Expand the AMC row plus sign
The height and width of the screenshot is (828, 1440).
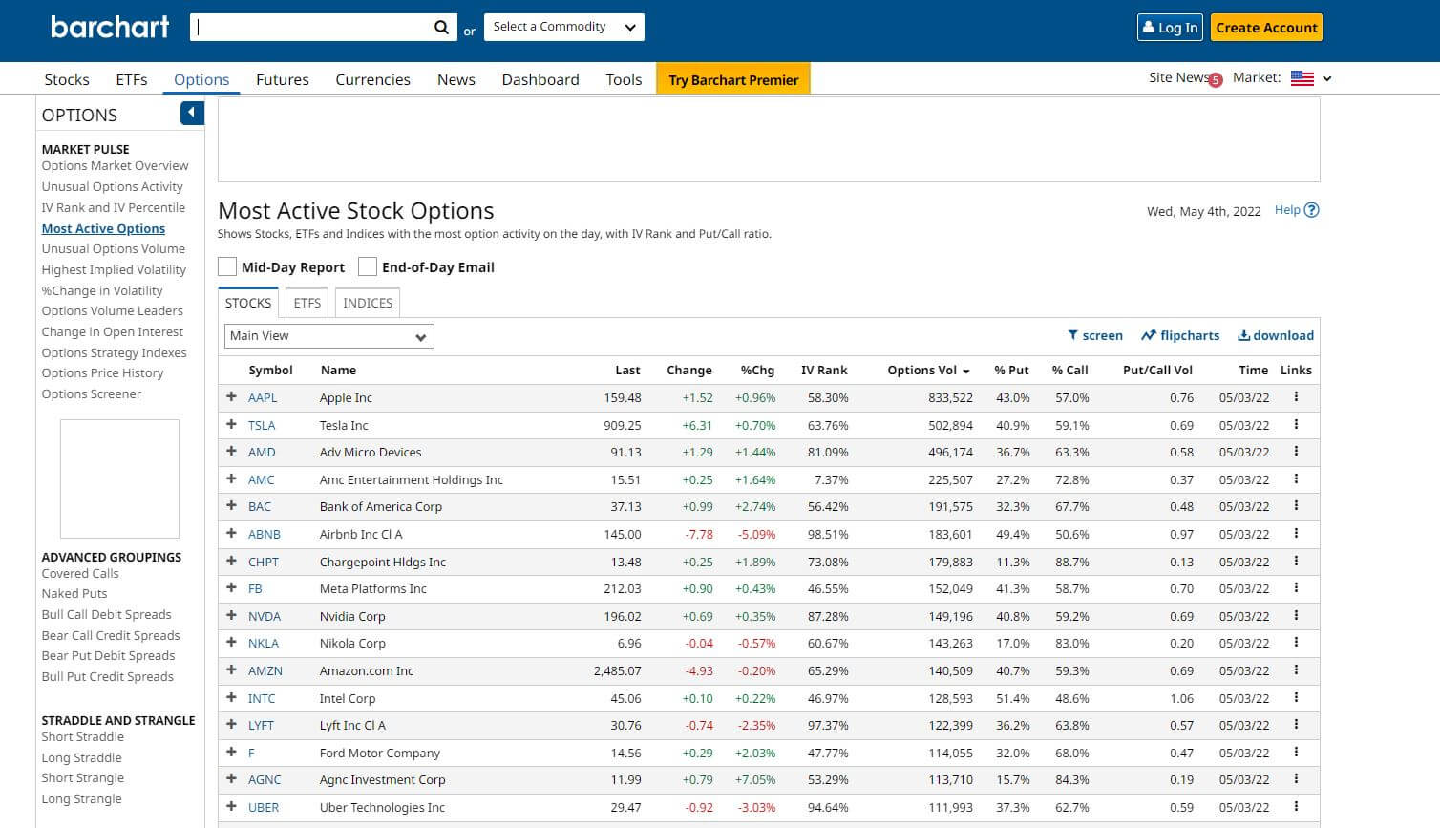pos(231,478)
